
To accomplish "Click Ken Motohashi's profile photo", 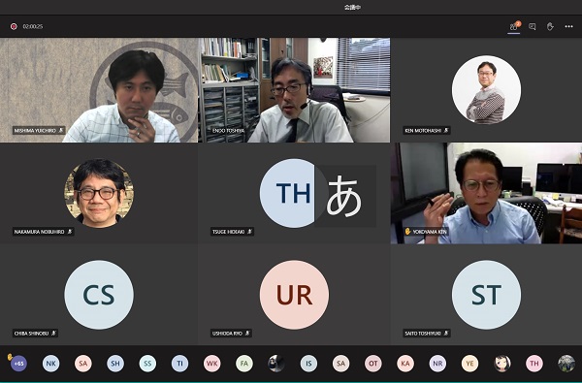I will (x=486, y=90).
